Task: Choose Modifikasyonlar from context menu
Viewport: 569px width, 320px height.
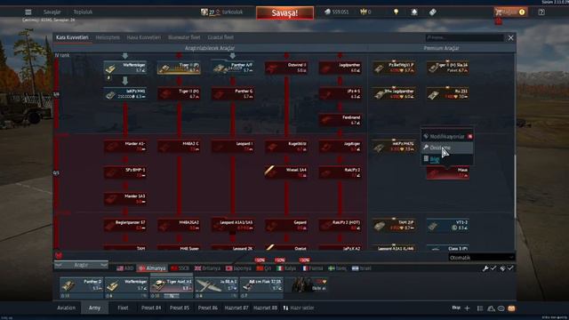Action: coord(447,136)
